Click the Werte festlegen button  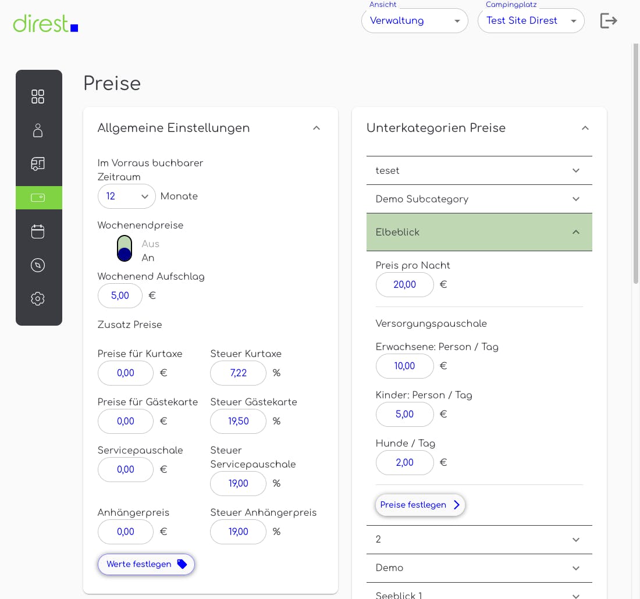146,564
